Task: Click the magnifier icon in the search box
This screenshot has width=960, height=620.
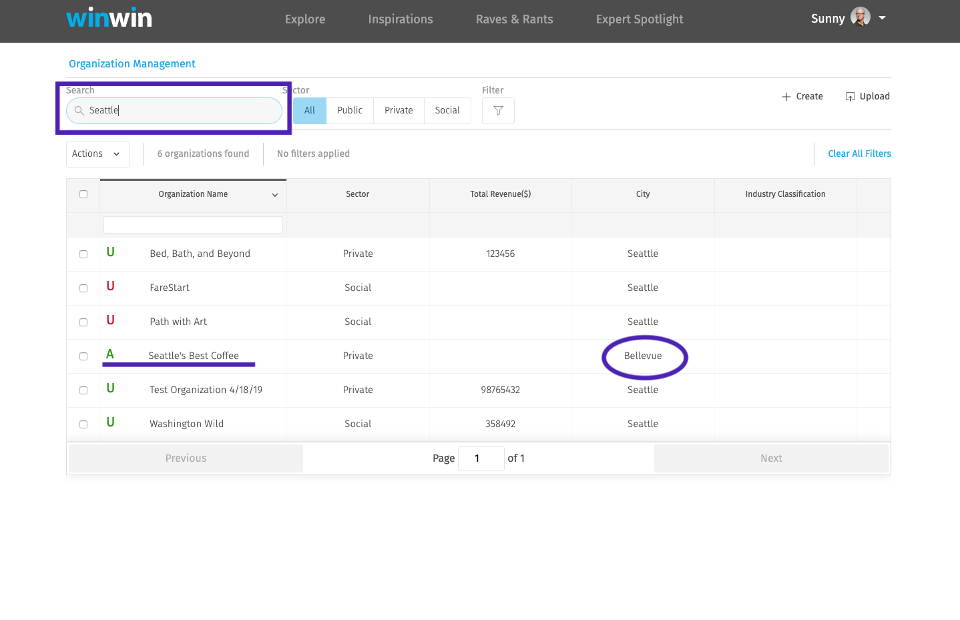Action: (79, 111)
